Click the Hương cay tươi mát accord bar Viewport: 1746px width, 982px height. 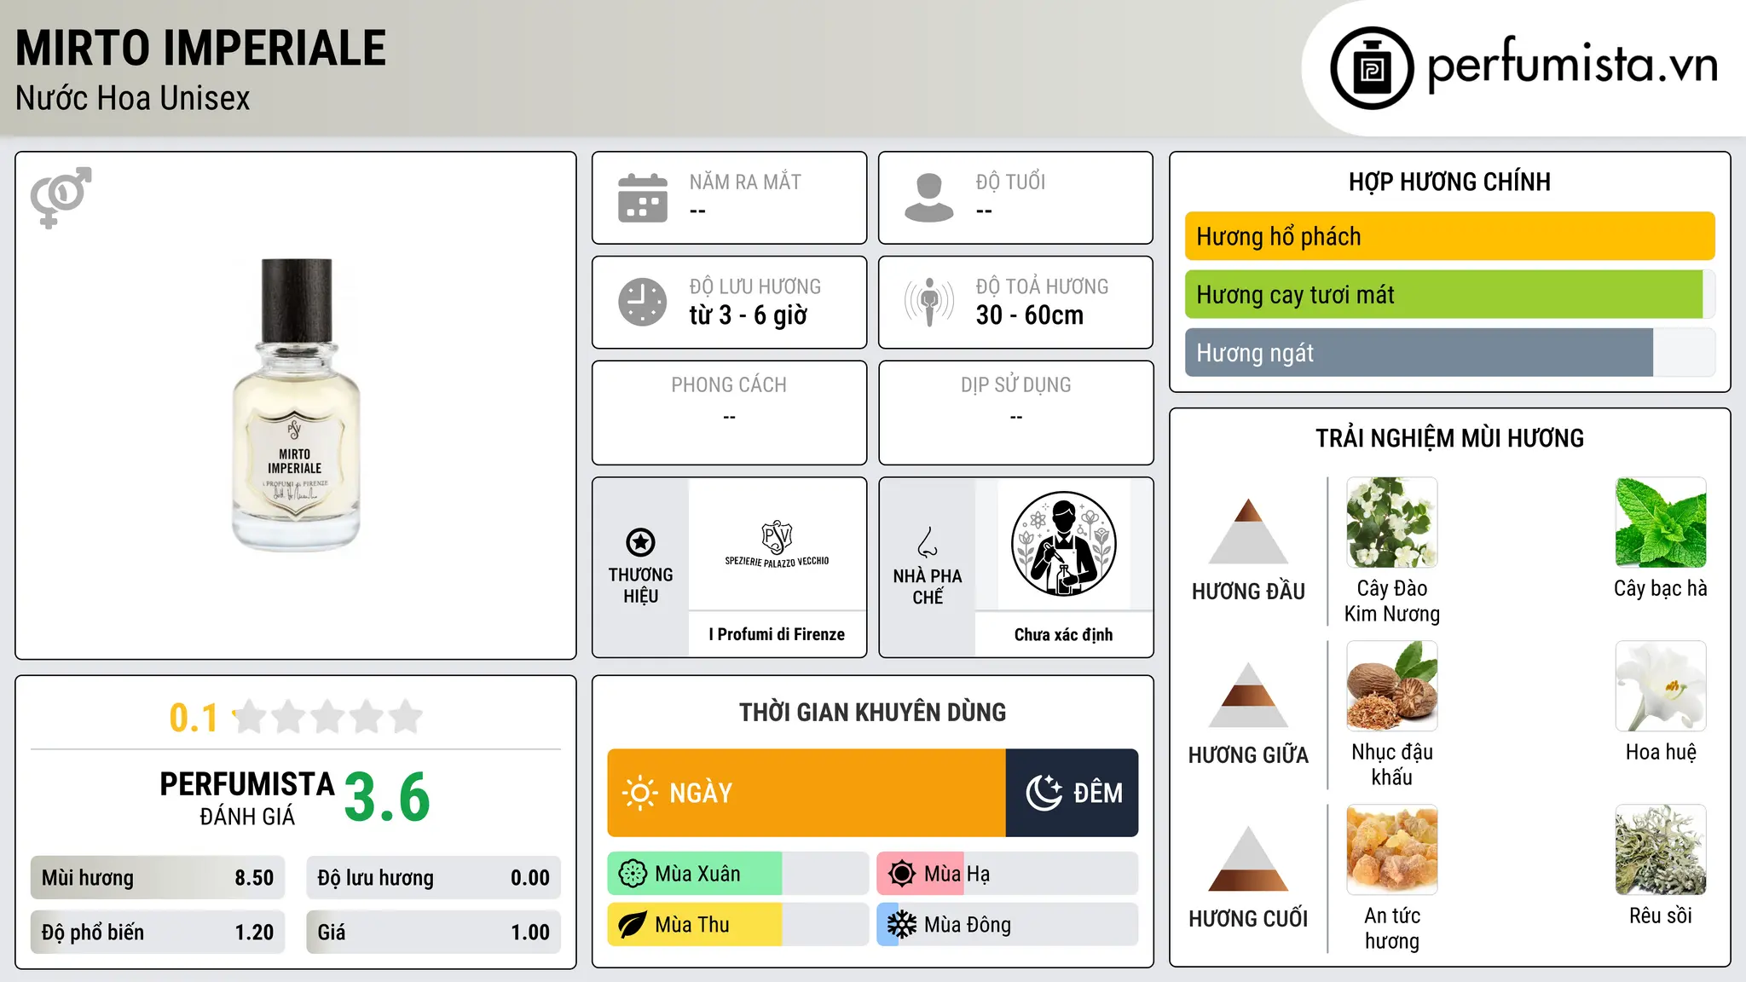click(x=1450, y=294)
